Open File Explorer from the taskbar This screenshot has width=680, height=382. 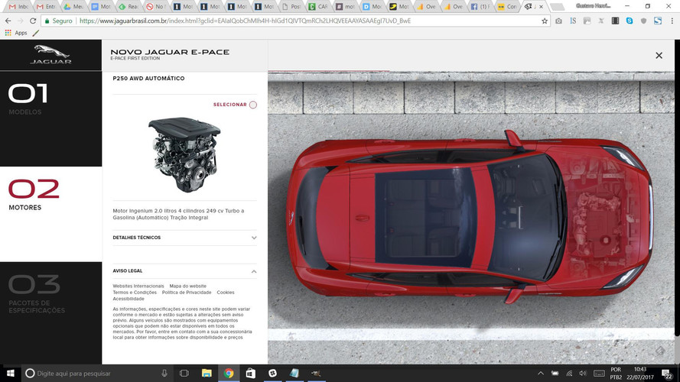(207, 374)
